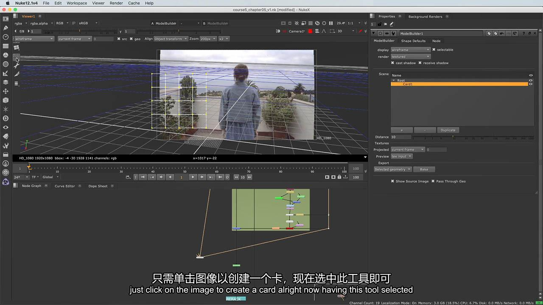Adjust the Distance slider
543x305 pixels.
(x=473, y=137)
